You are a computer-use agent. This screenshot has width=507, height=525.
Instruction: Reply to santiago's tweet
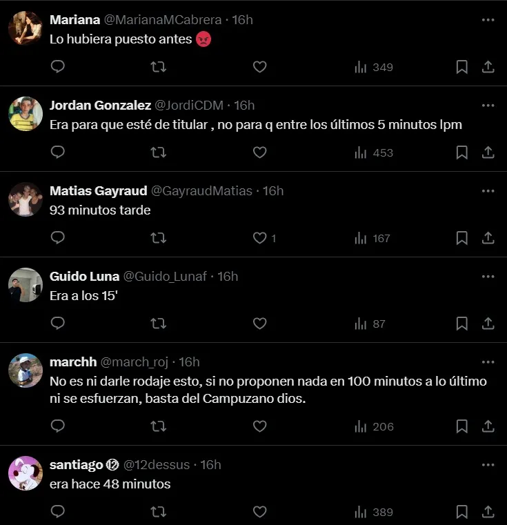point(58,512)
